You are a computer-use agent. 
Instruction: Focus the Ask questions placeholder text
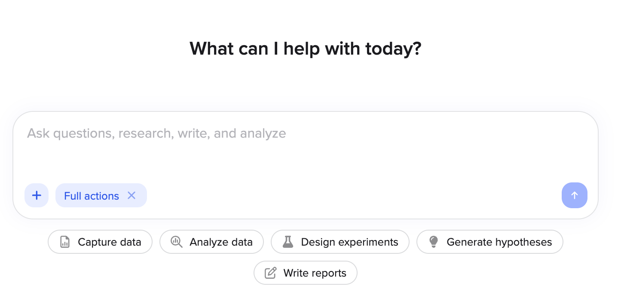(x=156, y=133)
